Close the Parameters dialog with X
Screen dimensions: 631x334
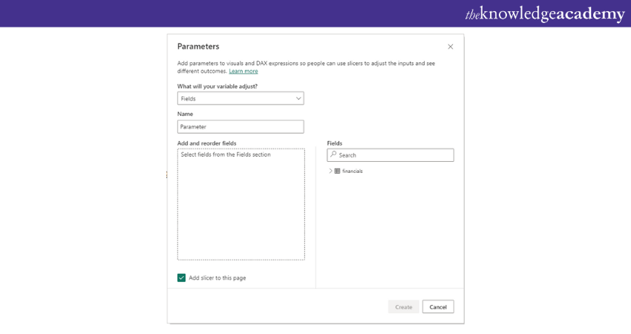click(x=450, y=47)
